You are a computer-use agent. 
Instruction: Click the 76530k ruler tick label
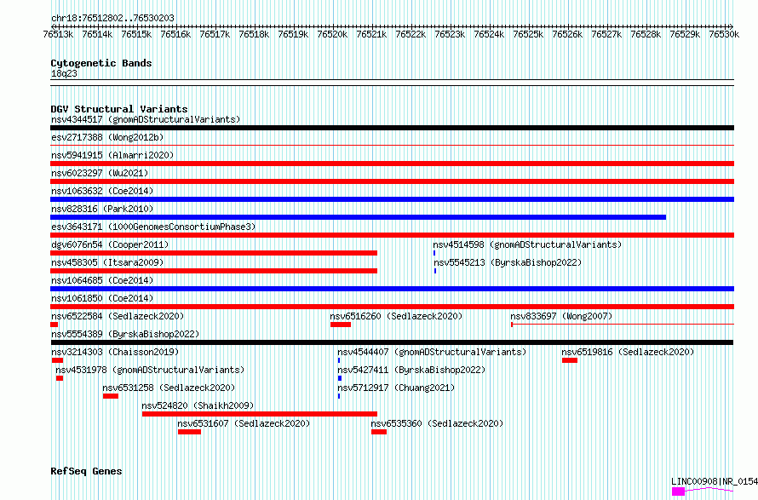[x=724, y=35]
